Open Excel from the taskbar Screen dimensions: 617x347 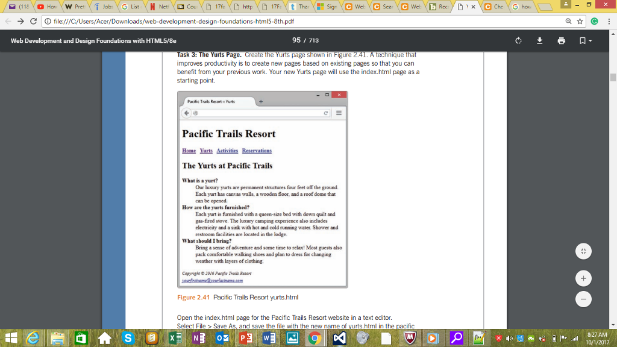coord(175,338)
